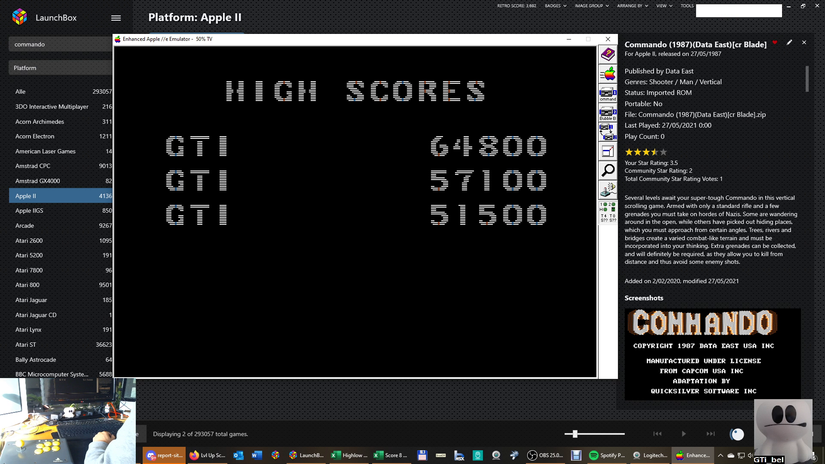Expand the Badges dropdown

pyautogui.click(x=555, y=6)
